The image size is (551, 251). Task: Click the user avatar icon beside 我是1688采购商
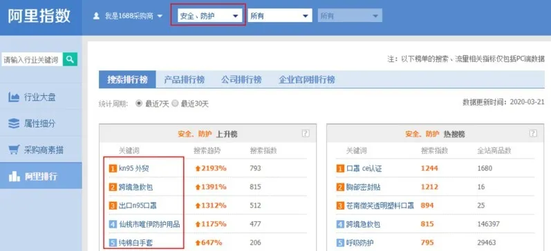pyautogui.click(x=96, y=16)
